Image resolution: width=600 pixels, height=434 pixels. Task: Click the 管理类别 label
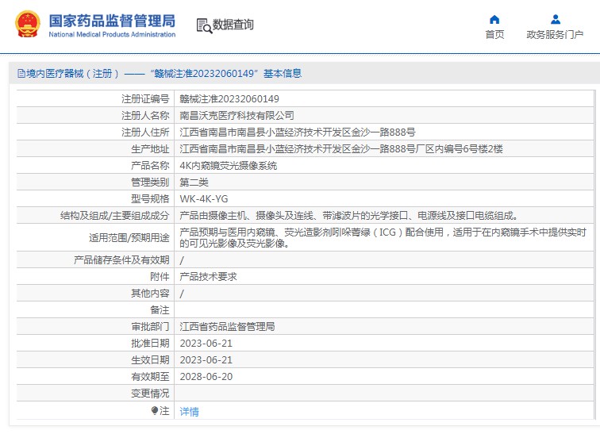pyautogui.click(x=150, y=182)
